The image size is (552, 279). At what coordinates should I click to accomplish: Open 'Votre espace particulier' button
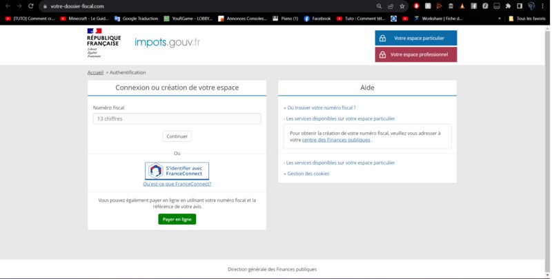click(x=416, y=38)
